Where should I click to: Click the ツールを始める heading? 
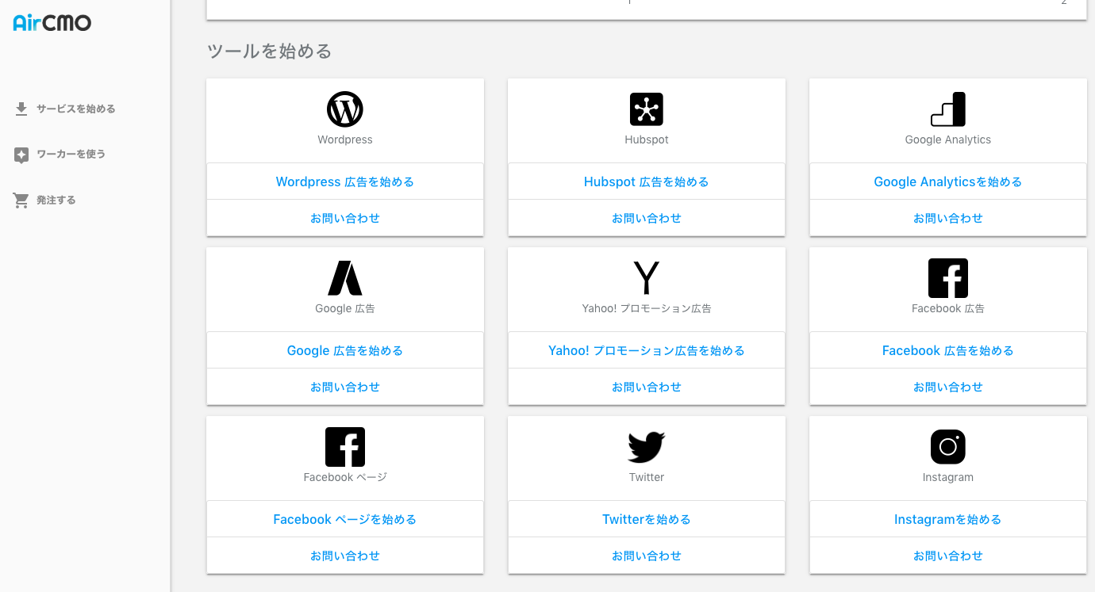coord(269,52)
